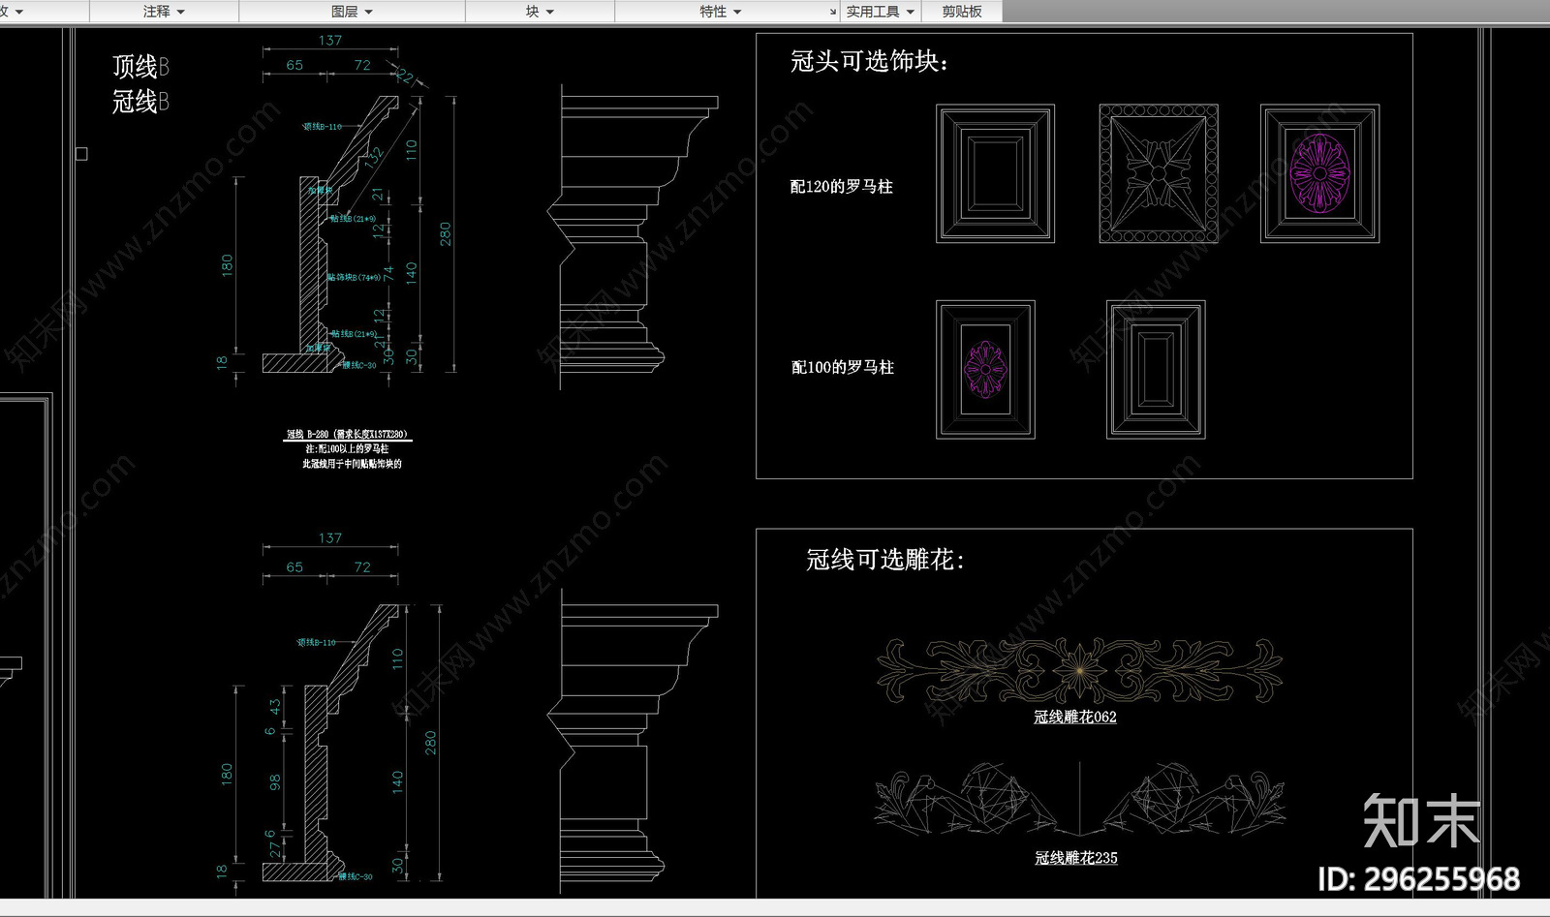Screen dimensions: 1550x917
Task: Expand the 图层 ribbon panel
Action: (x=352, y=12)
